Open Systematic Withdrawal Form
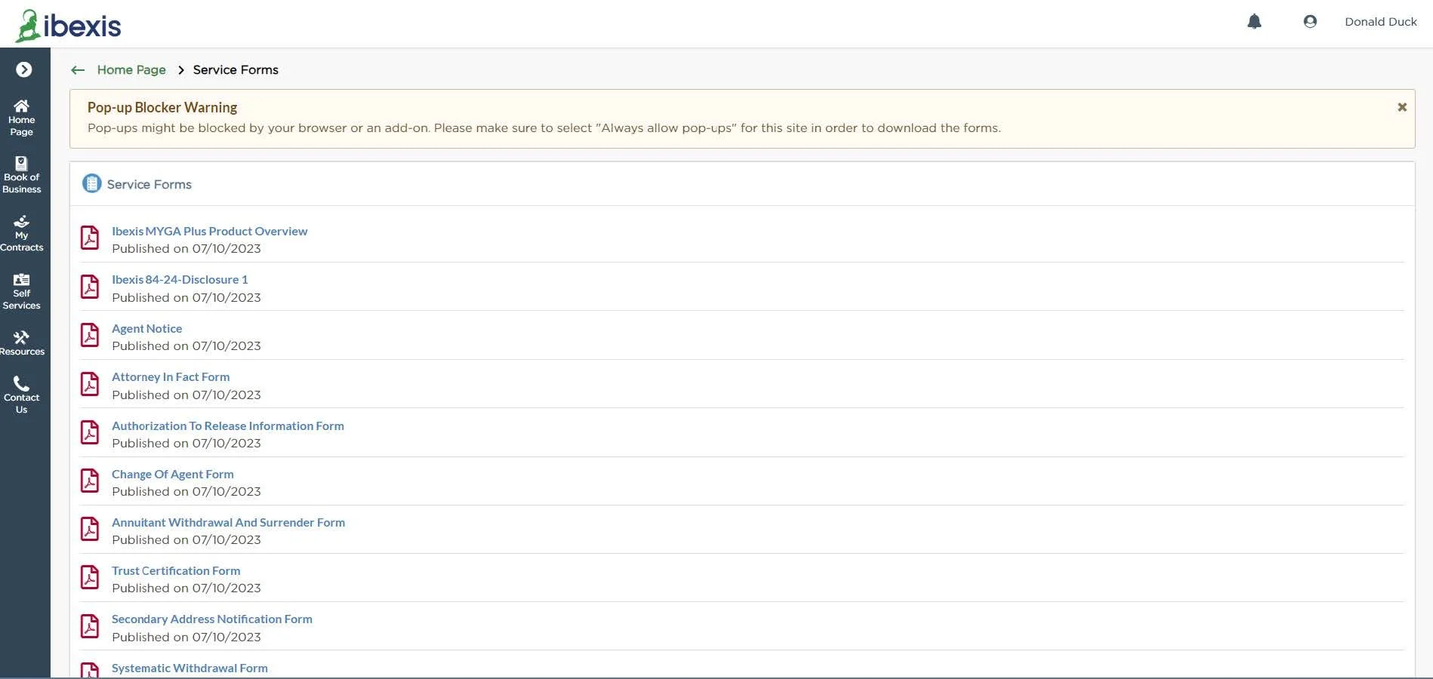This screenshot has width=1433, height=679. point(190,668)
